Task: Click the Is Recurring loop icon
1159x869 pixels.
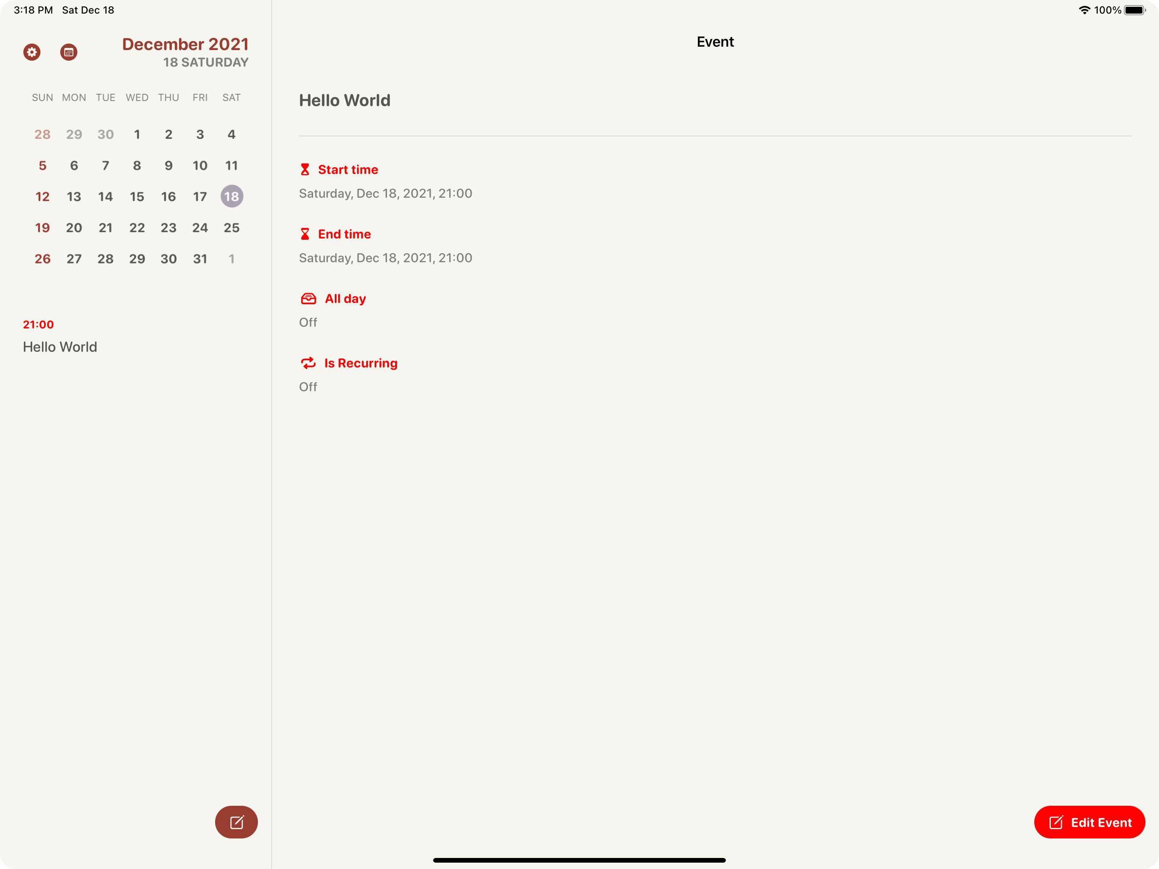Action: pyautogui.click(x=308, y=363)
